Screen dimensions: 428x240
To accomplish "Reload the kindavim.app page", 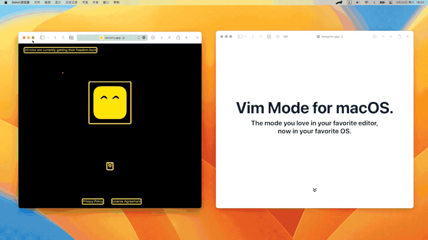I will coord(261,36).
